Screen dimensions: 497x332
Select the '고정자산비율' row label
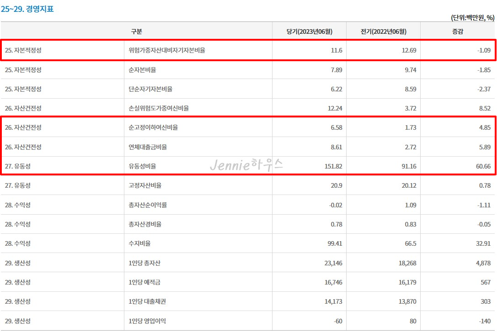point(145,185)
